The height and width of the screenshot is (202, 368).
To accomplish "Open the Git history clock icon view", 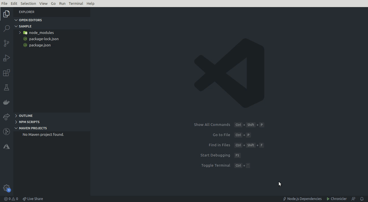I will tap(6, 132).
